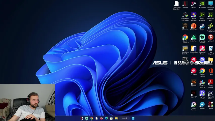Viewport: 215px width, 121px height.
Task: Open the Google Chrome (2) desktop shortcut
Action: pos(185,39)
